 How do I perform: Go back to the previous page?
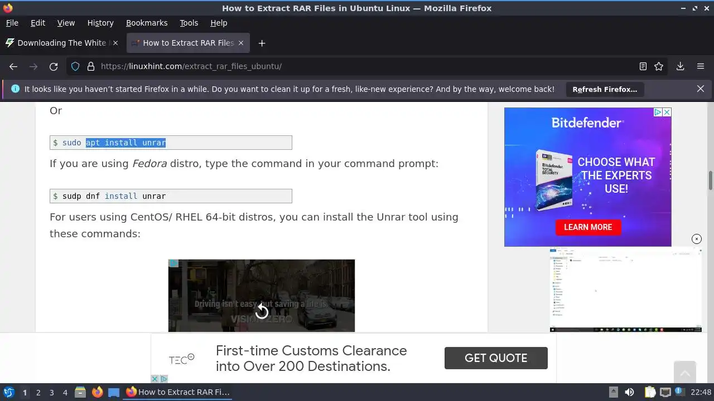(x=13, y=66)
